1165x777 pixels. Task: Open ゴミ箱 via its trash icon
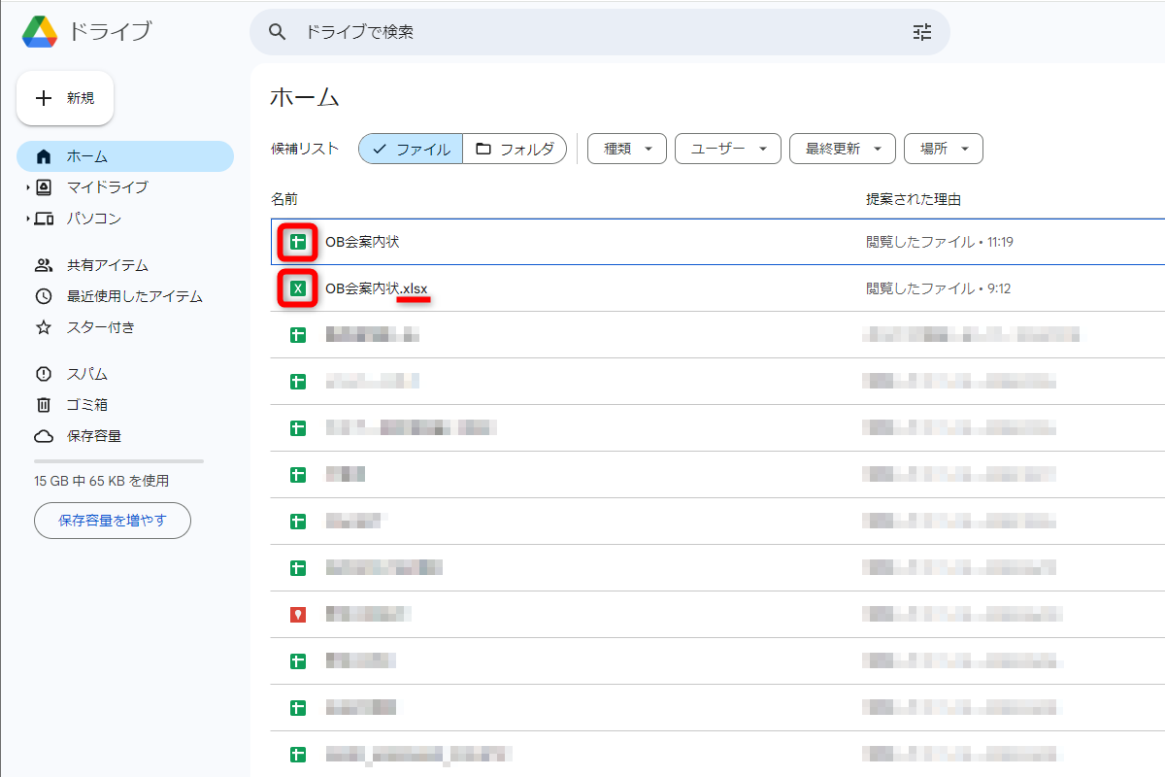(x=43, y=405)
